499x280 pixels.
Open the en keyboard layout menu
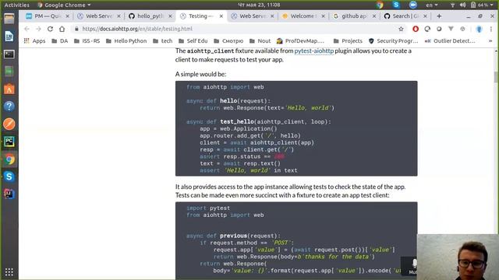(x=431, y=5)
